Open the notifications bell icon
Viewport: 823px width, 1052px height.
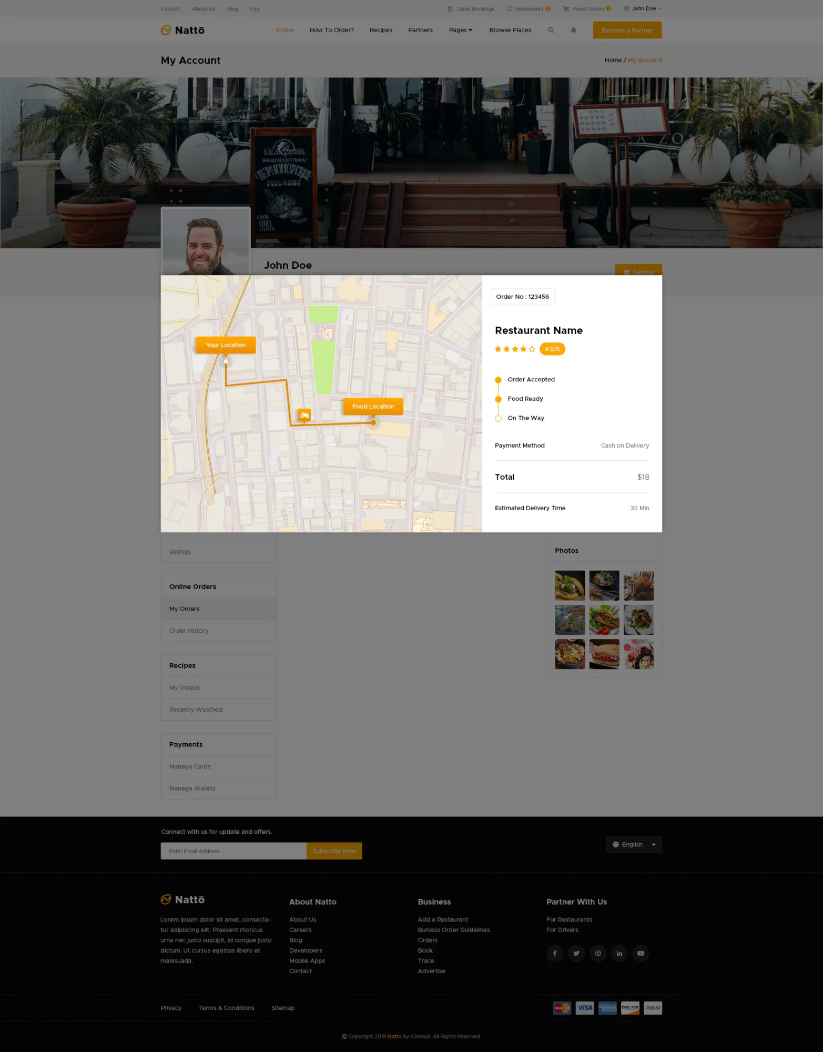573,30
